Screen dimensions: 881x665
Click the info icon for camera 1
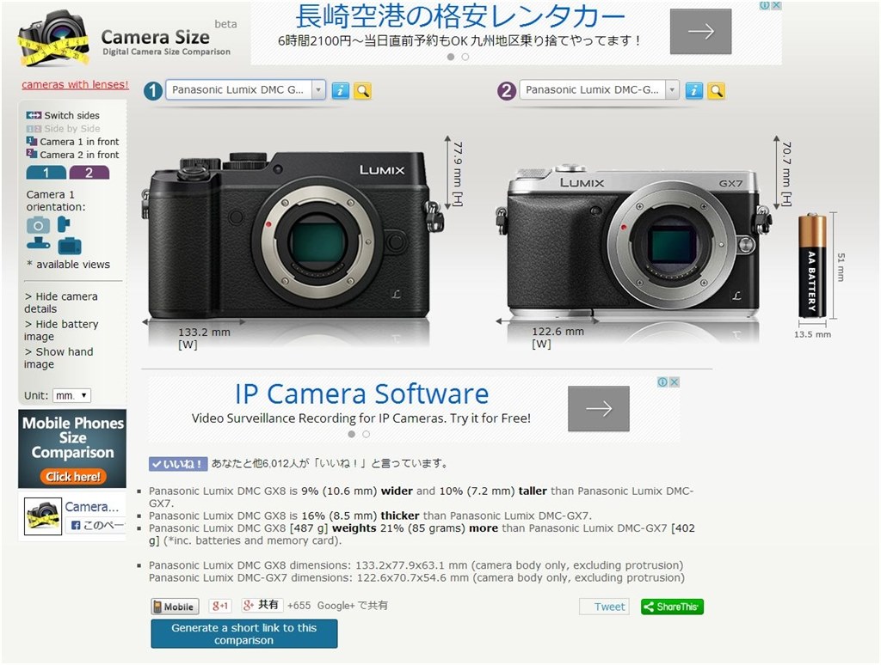click(341, 91)
